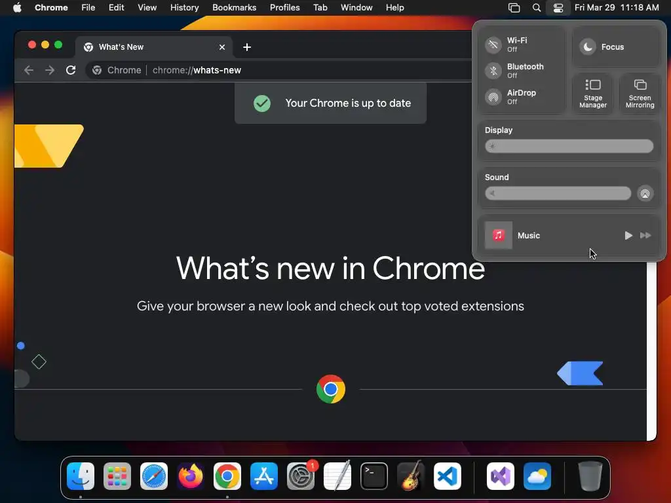Toggle the Focus moon button

588,47
